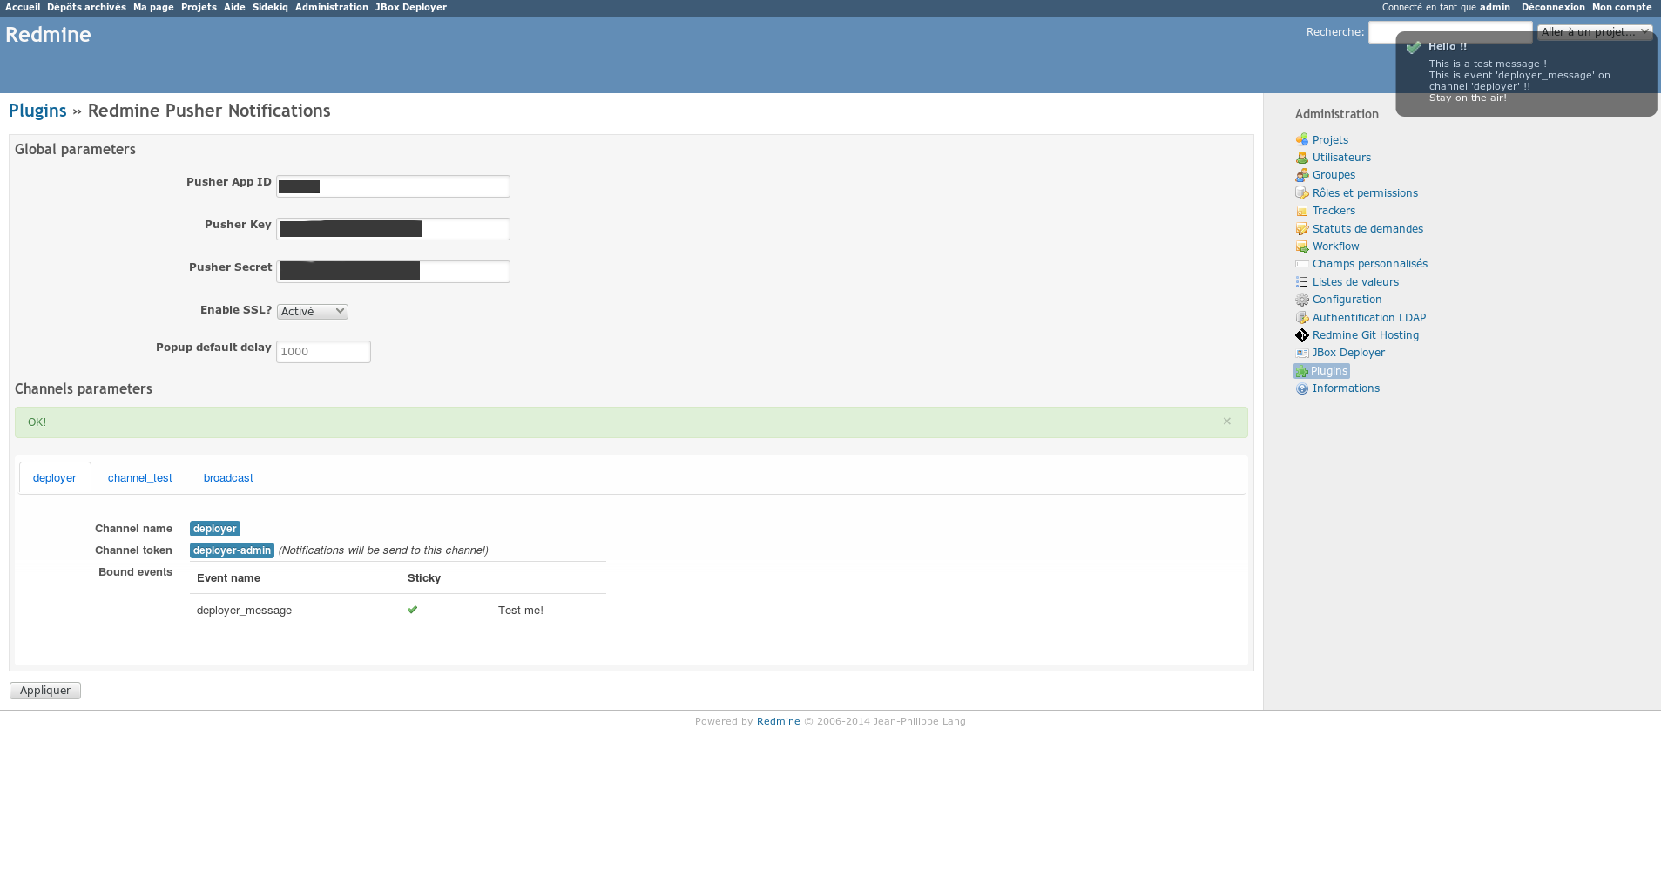Click the Rôles et permissions icon
Screen dimensions: 1661x884
pos(1301,193)
